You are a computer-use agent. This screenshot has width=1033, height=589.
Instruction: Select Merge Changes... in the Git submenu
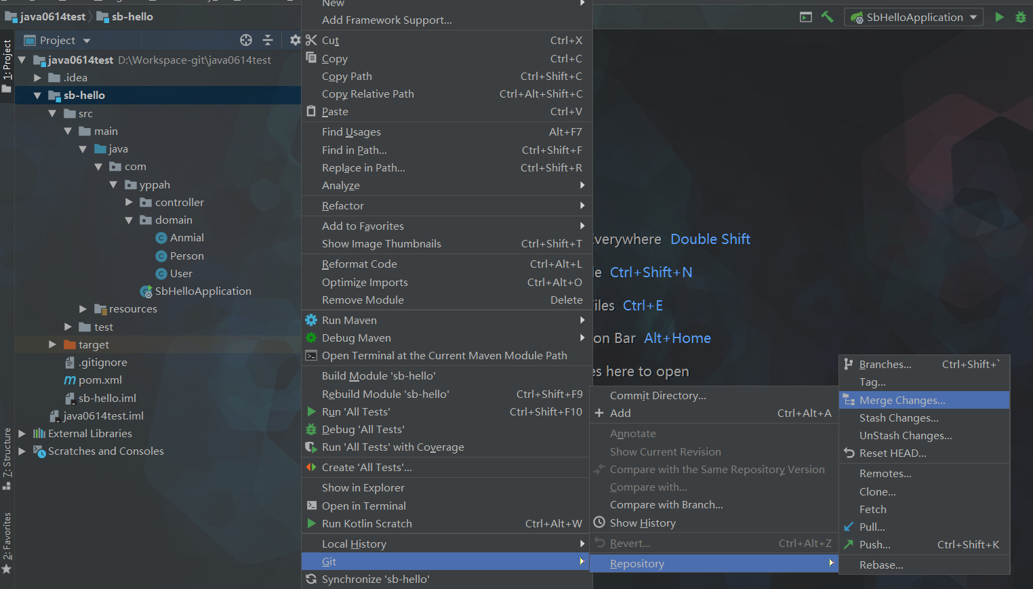point(902,401)
